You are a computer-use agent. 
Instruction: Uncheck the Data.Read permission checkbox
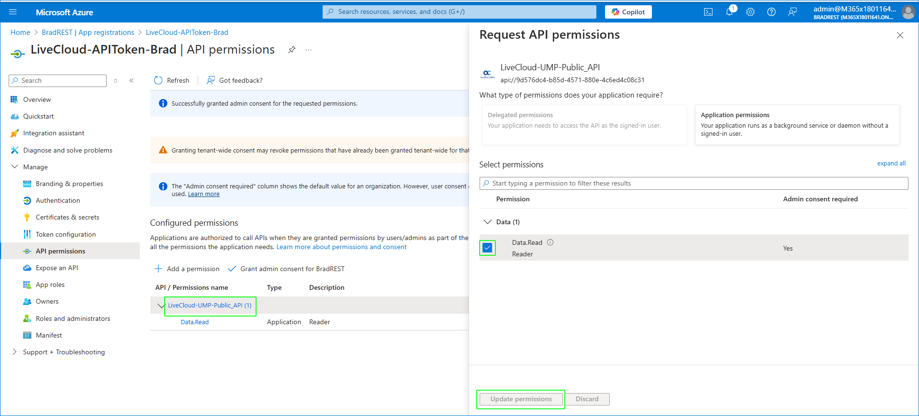tap(487, 248)
